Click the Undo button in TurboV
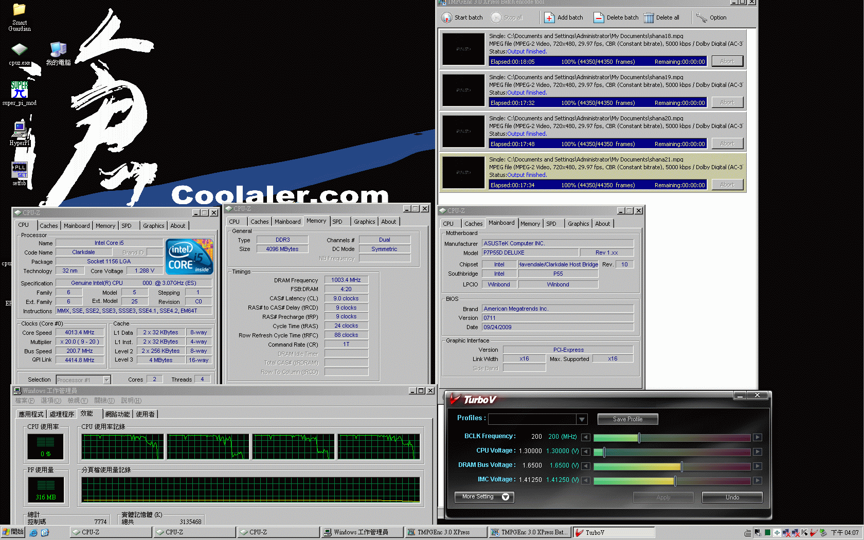 (732, 497)
